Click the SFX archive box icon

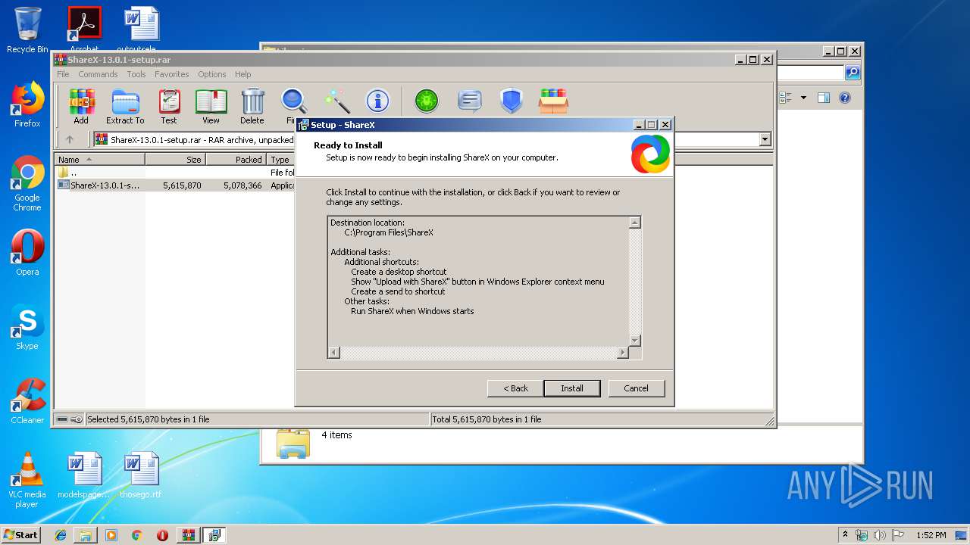(554, 101)
